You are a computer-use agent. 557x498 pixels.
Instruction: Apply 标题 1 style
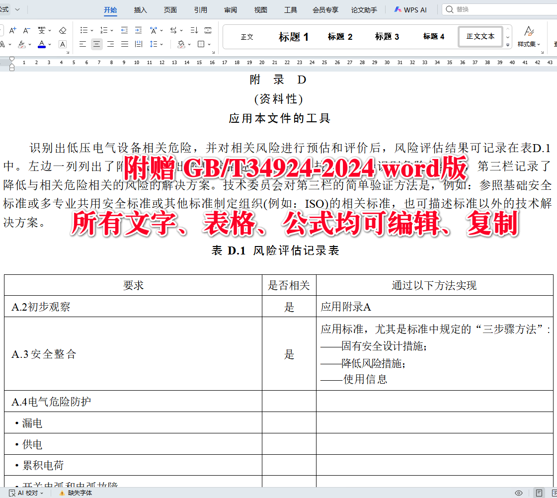coord(294,37)
